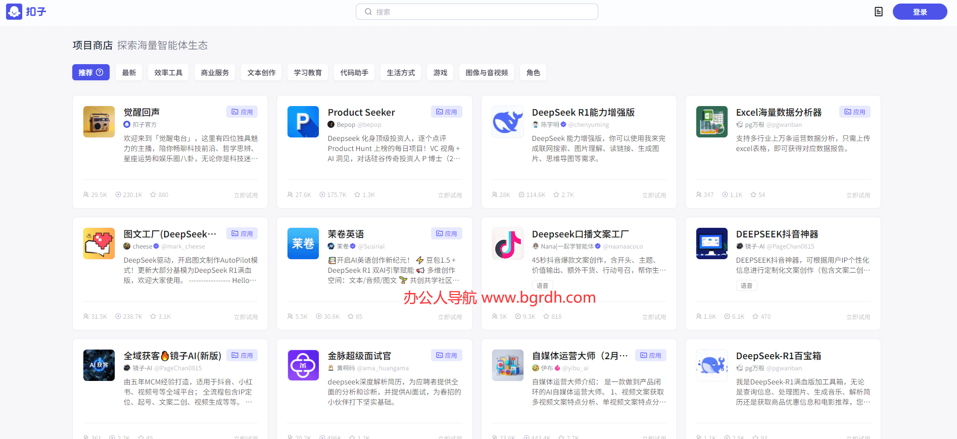Open the 生活方式 tab
Image resolution: width=957 pixels, height=439 pixels.
click(401, 72)
